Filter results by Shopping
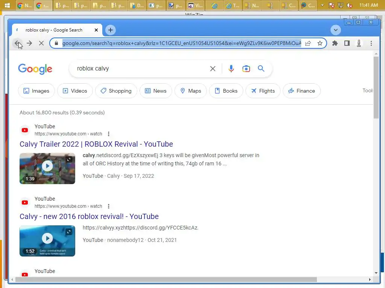 (116, 91)
